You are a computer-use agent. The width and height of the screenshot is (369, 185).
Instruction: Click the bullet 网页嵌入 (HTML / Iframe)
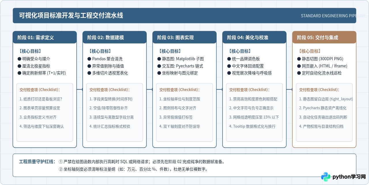click(322, 66)
